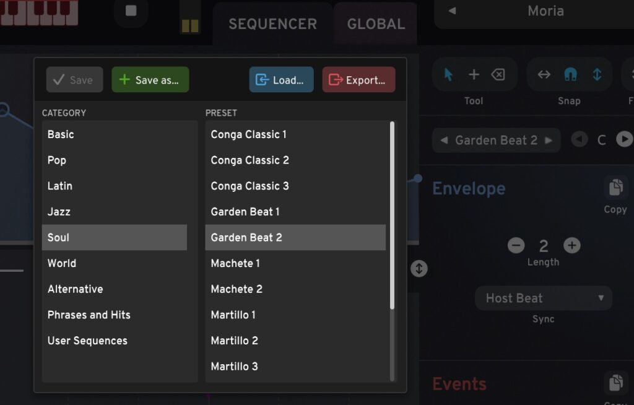Screen dimensions: 634x405
Task: Open the SEQUENCER tab
Action: 272,24
